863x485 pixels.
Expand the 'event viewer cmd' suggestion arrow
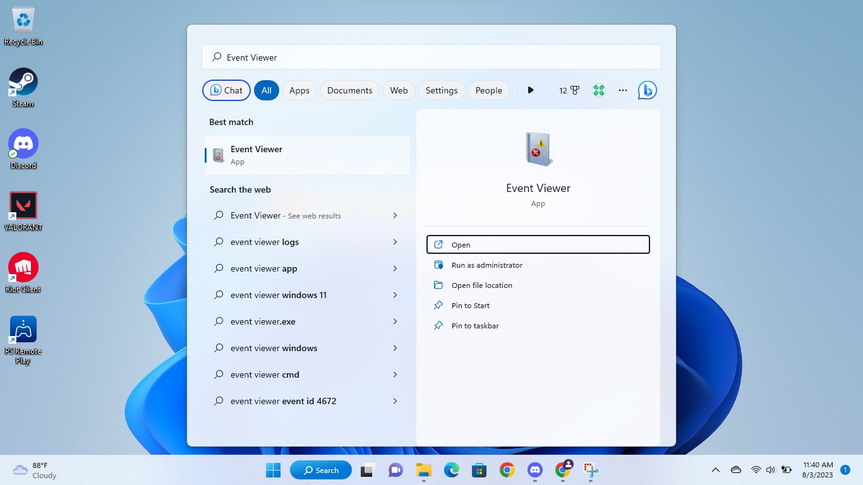[x=395, y=374]
